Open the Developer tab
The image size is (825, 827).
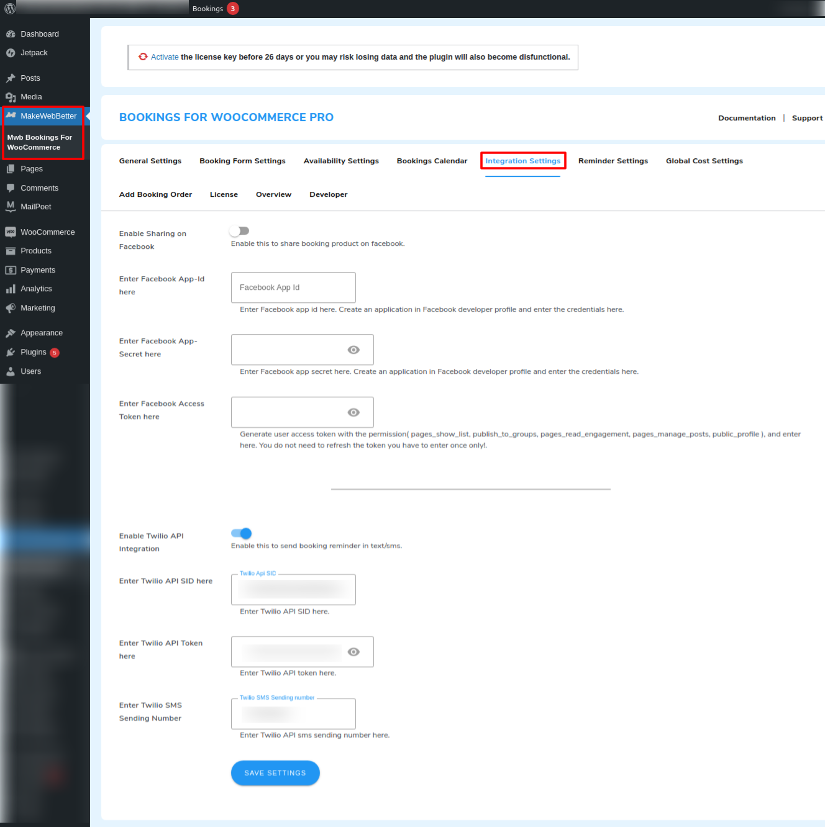tap(329, 194)
